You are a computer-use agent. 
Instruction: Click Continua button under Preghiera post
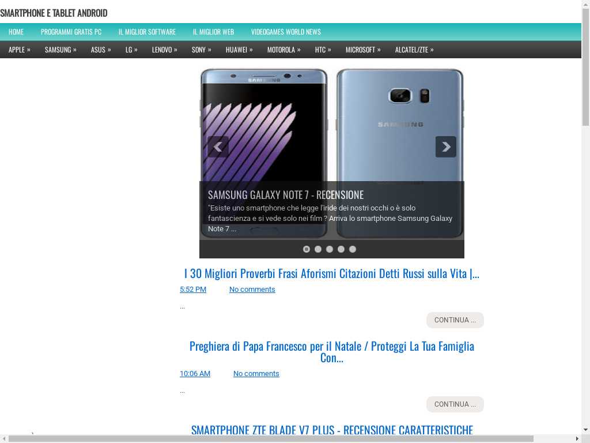point(455,404)
